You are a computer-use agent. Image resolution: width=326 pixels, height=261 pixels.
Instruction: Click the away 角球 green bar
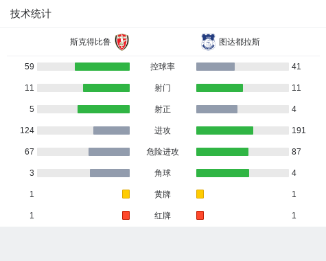pos(222,173)
